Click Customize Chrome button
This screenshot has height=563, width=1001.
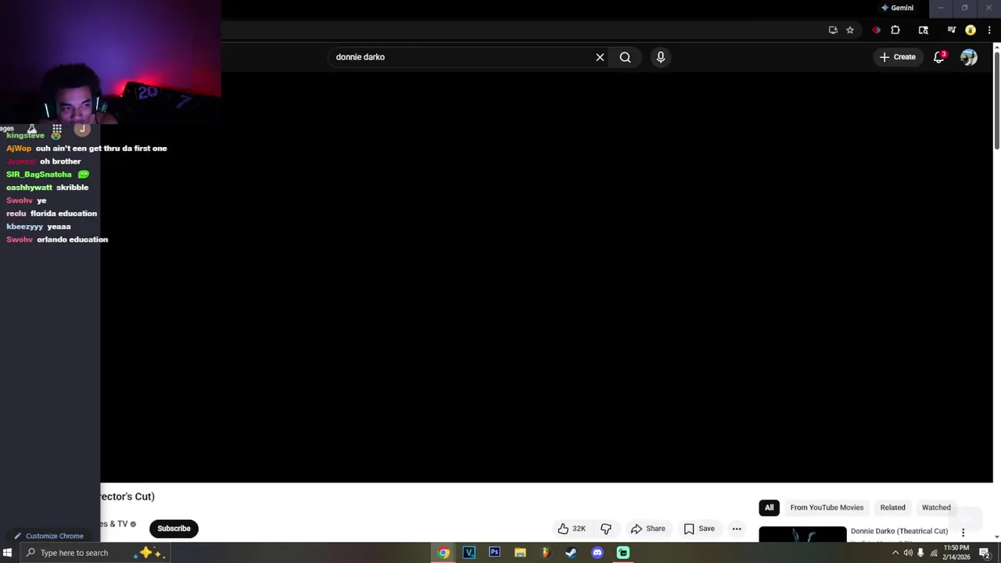click(x=49, y=536)
